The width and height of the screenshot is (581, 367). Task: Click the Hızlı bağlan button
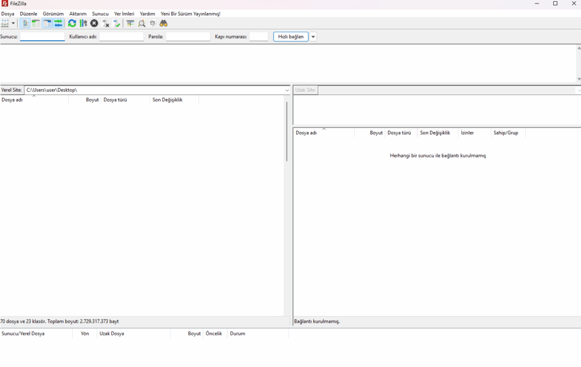click(291, 37)
